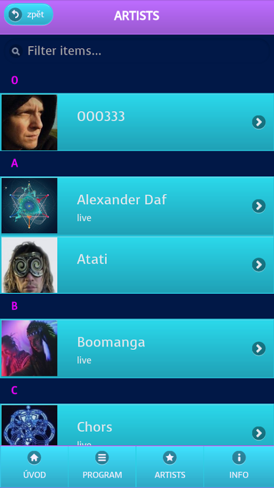
Task: Click the Chors row chevron arrow
Action: (x=259, y=433)
